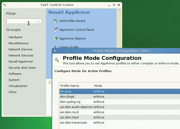The image size is (180, 129).
Task: Open the Security and Users group
Action: click(22, 68)
